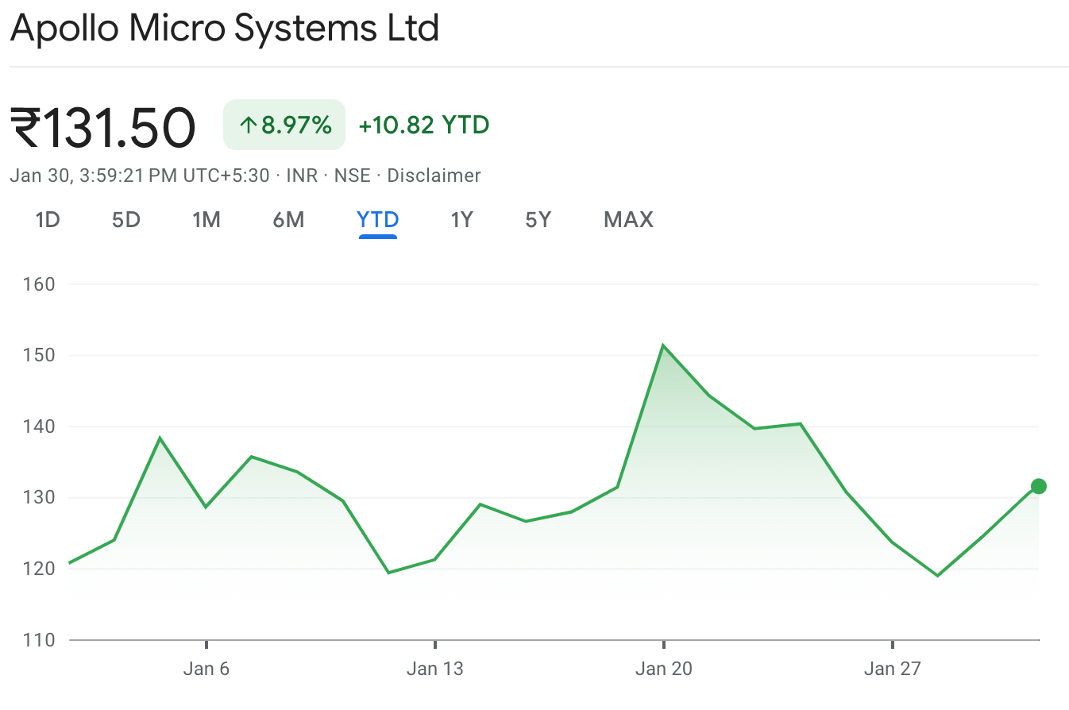Click the Jan 20 peak on chart line
Image resolution: width=1069 pixels, height=710 pixels.
[x=663, y=345]
